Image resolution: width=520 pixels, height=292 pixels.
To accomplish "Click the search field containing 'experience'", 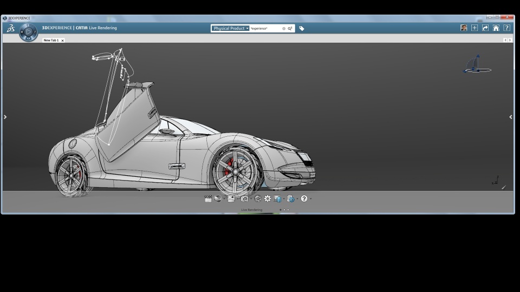I will point(265,29).
